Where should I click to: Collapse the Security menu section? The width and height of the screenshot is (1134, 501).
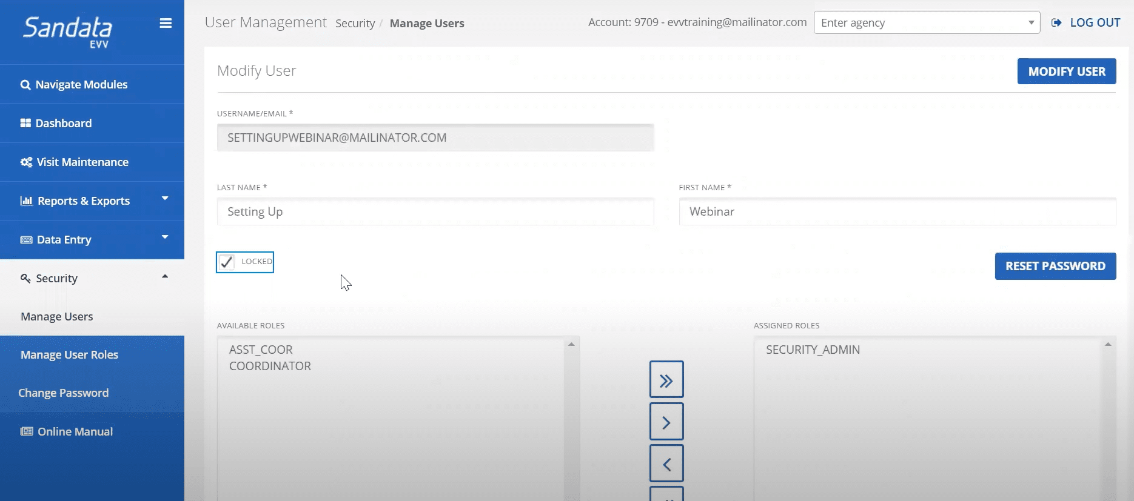164,277
